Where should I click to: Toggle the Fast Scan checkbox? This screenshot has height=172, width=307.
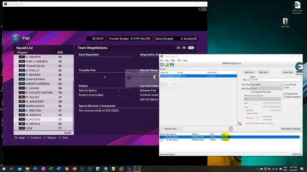click(x=244, y=118)
